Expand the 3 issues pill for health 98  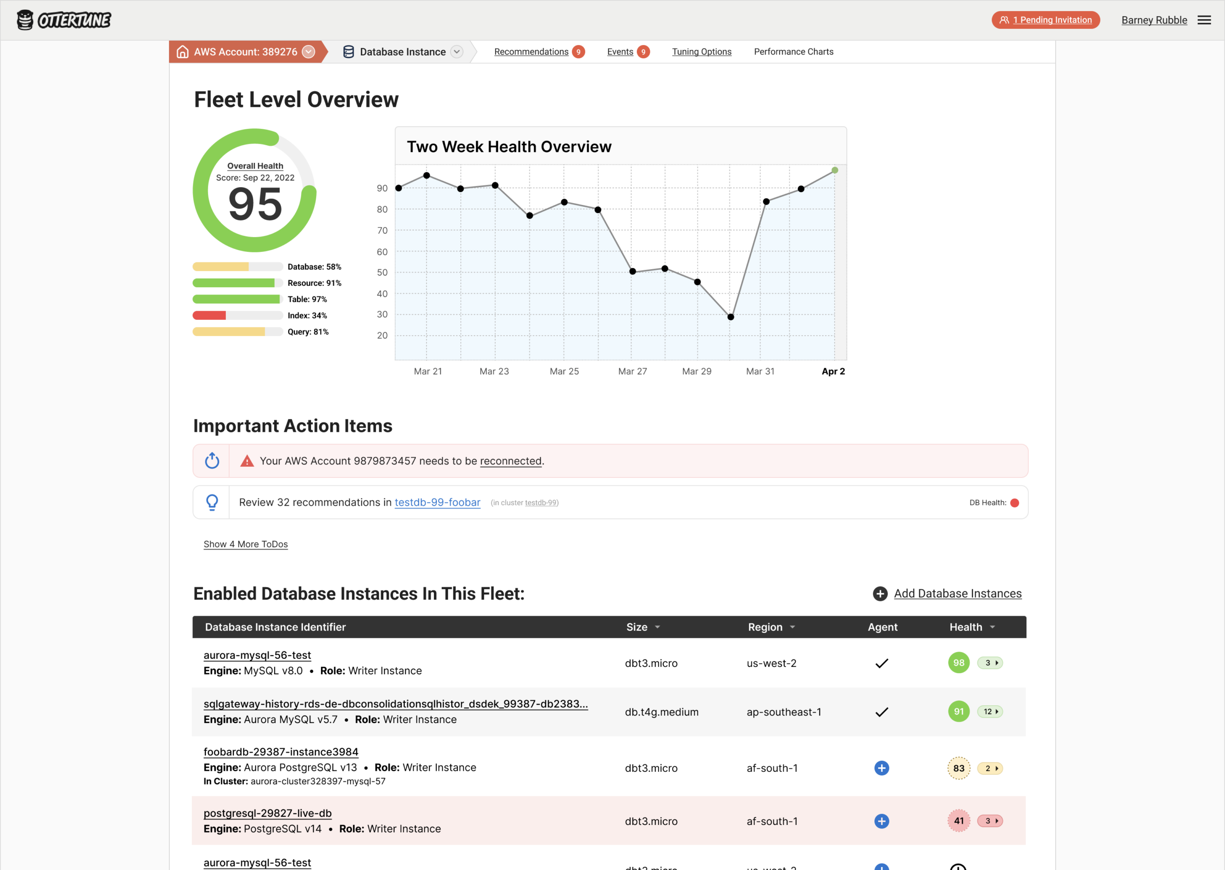(x=990, y=663)
